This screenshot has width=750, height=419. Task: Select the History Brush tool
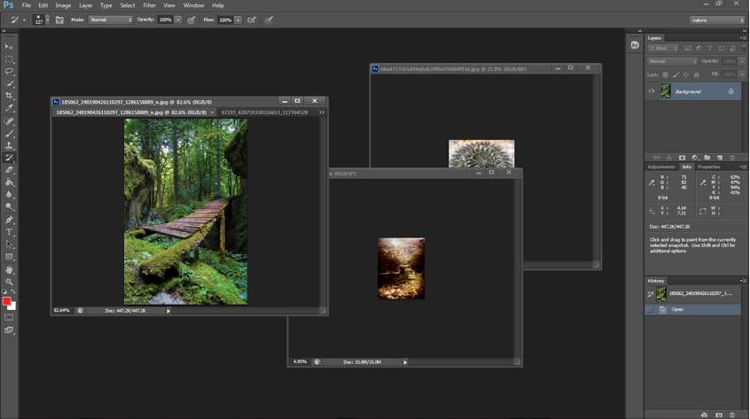pyautogui.click(x=9, y=159)
